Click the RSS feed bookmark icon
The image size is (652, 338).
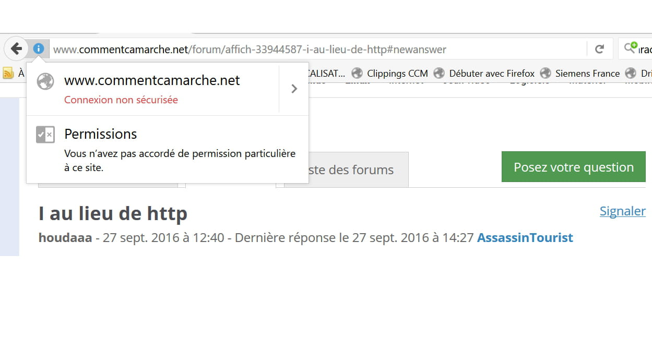(8, 74)
